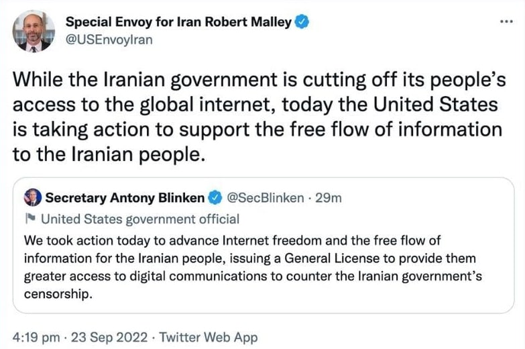Image resolution: width=525 pixels, height=349 pixels.
Task: Click the verified badge next to Antony Blinken
Action: click(216, 197)
